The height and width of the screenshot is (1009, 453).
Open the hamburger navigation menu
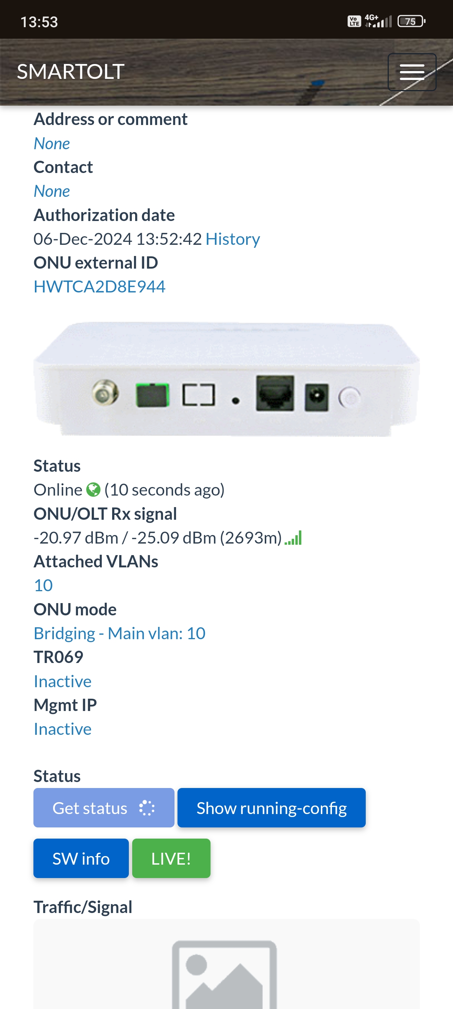(x=411, y=72)
